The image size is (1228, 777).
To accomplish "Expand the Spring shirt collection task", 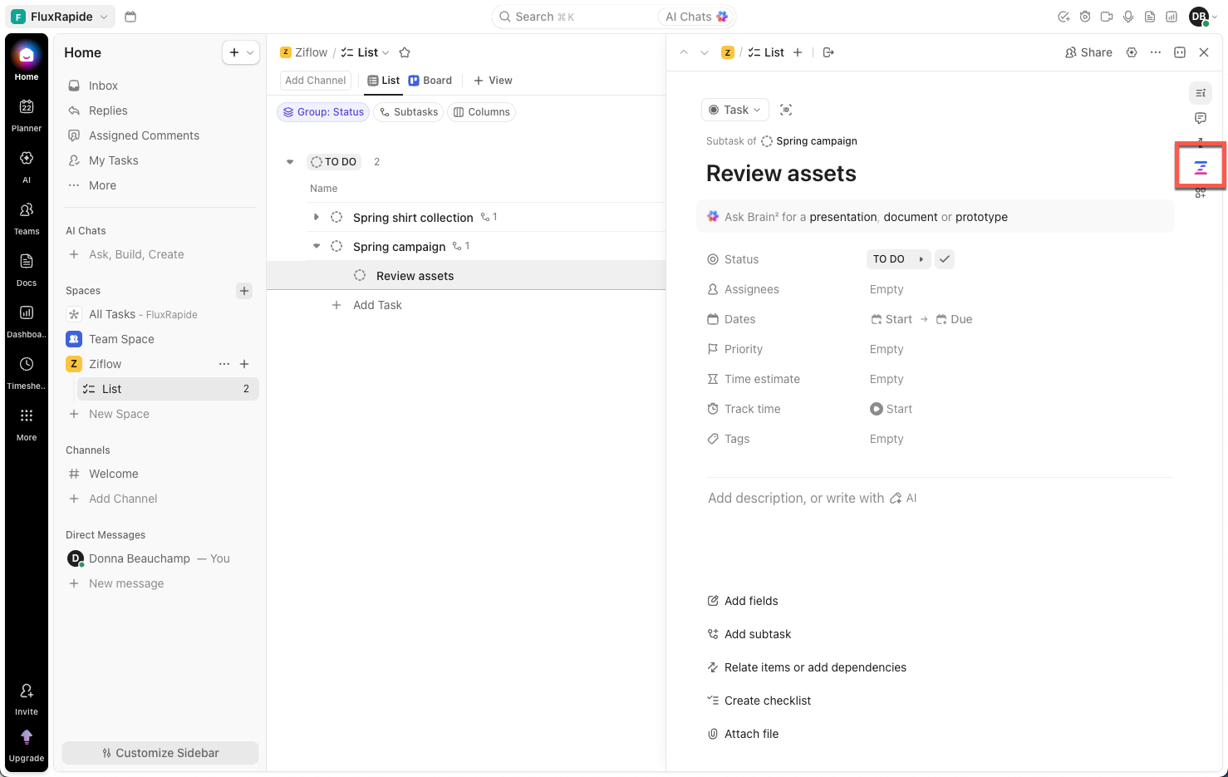I will 317,217.
